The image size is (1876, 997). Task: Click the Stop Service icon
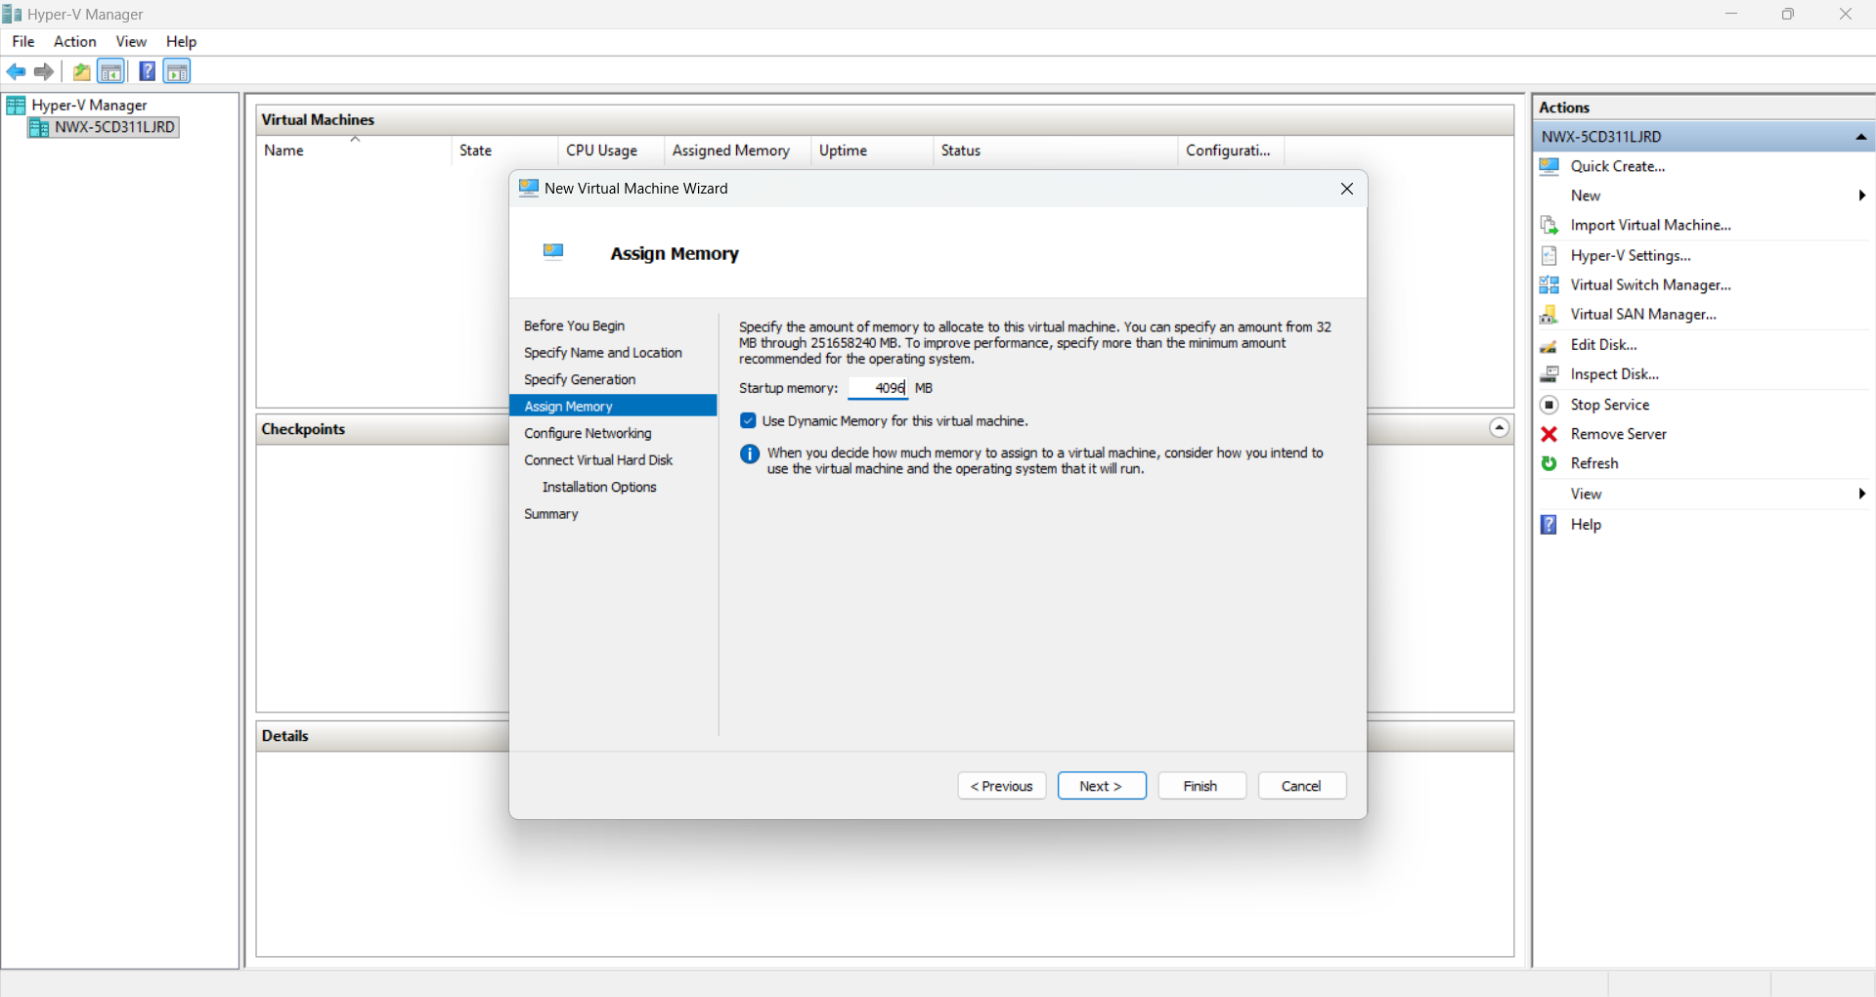[x=1549, y=405]
